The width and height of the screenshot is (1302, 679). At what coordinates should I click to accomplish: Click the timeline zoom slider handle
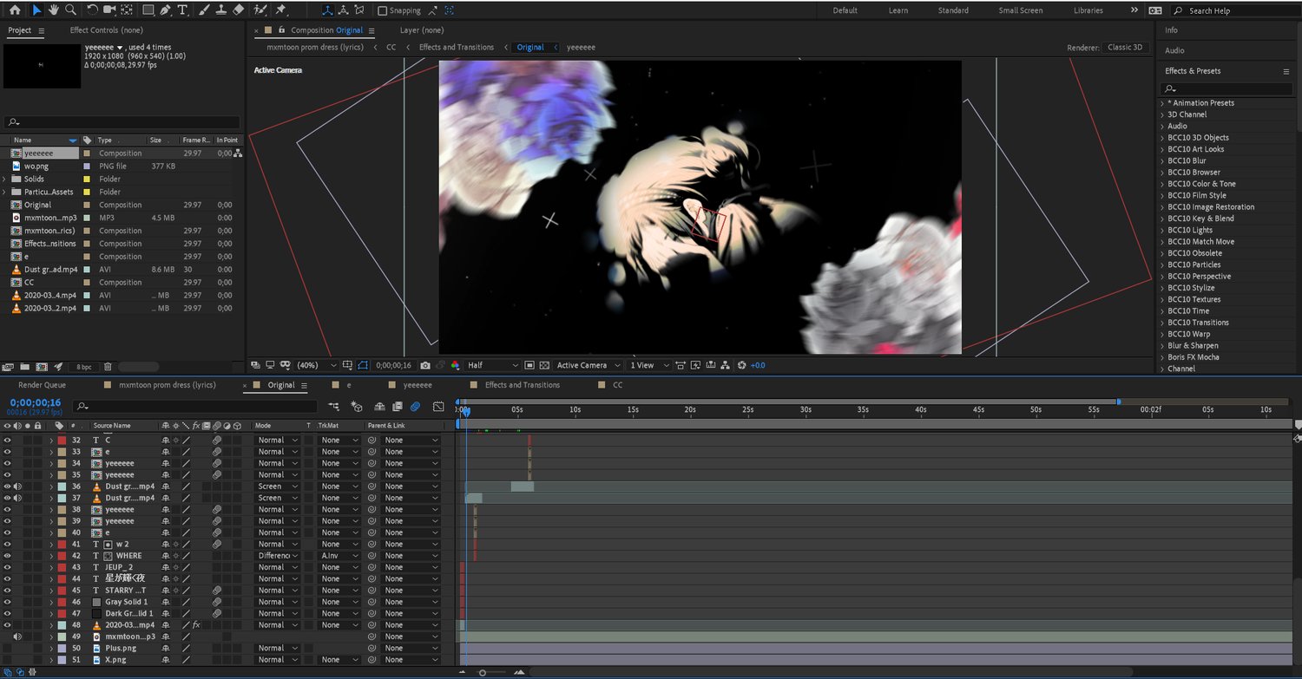(x=483, y=672)
